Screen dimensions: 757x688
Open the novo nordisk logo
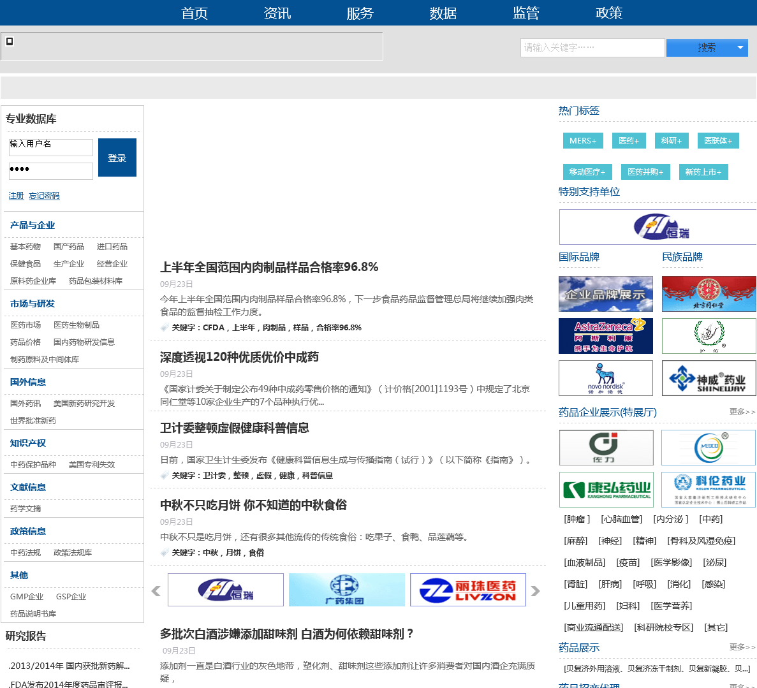(606, 378)
